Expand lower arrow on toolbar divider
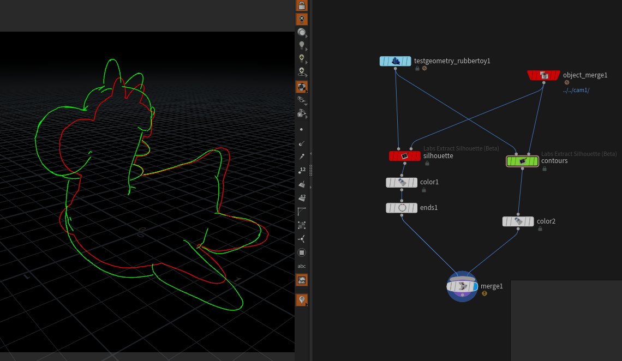 pyautogui.click(x=310, y=186)
